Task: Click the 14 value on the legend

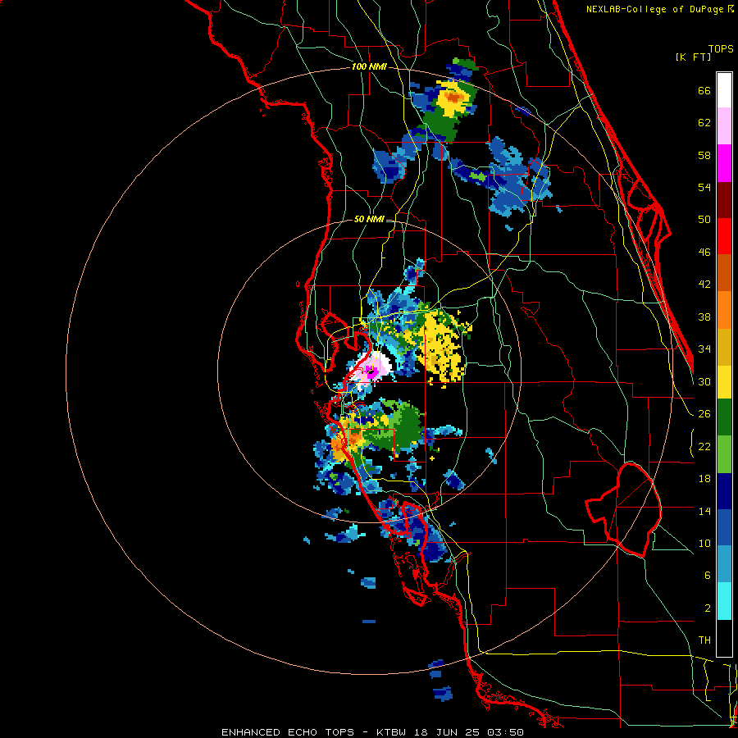Action: 704,511
